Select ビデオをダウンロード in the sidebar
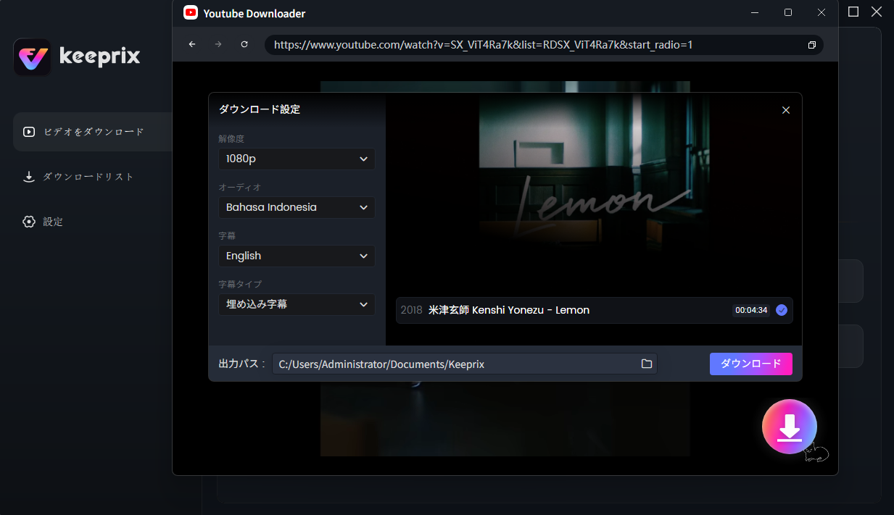The width and height of the screenshot is (894, 515). [93, 132]
